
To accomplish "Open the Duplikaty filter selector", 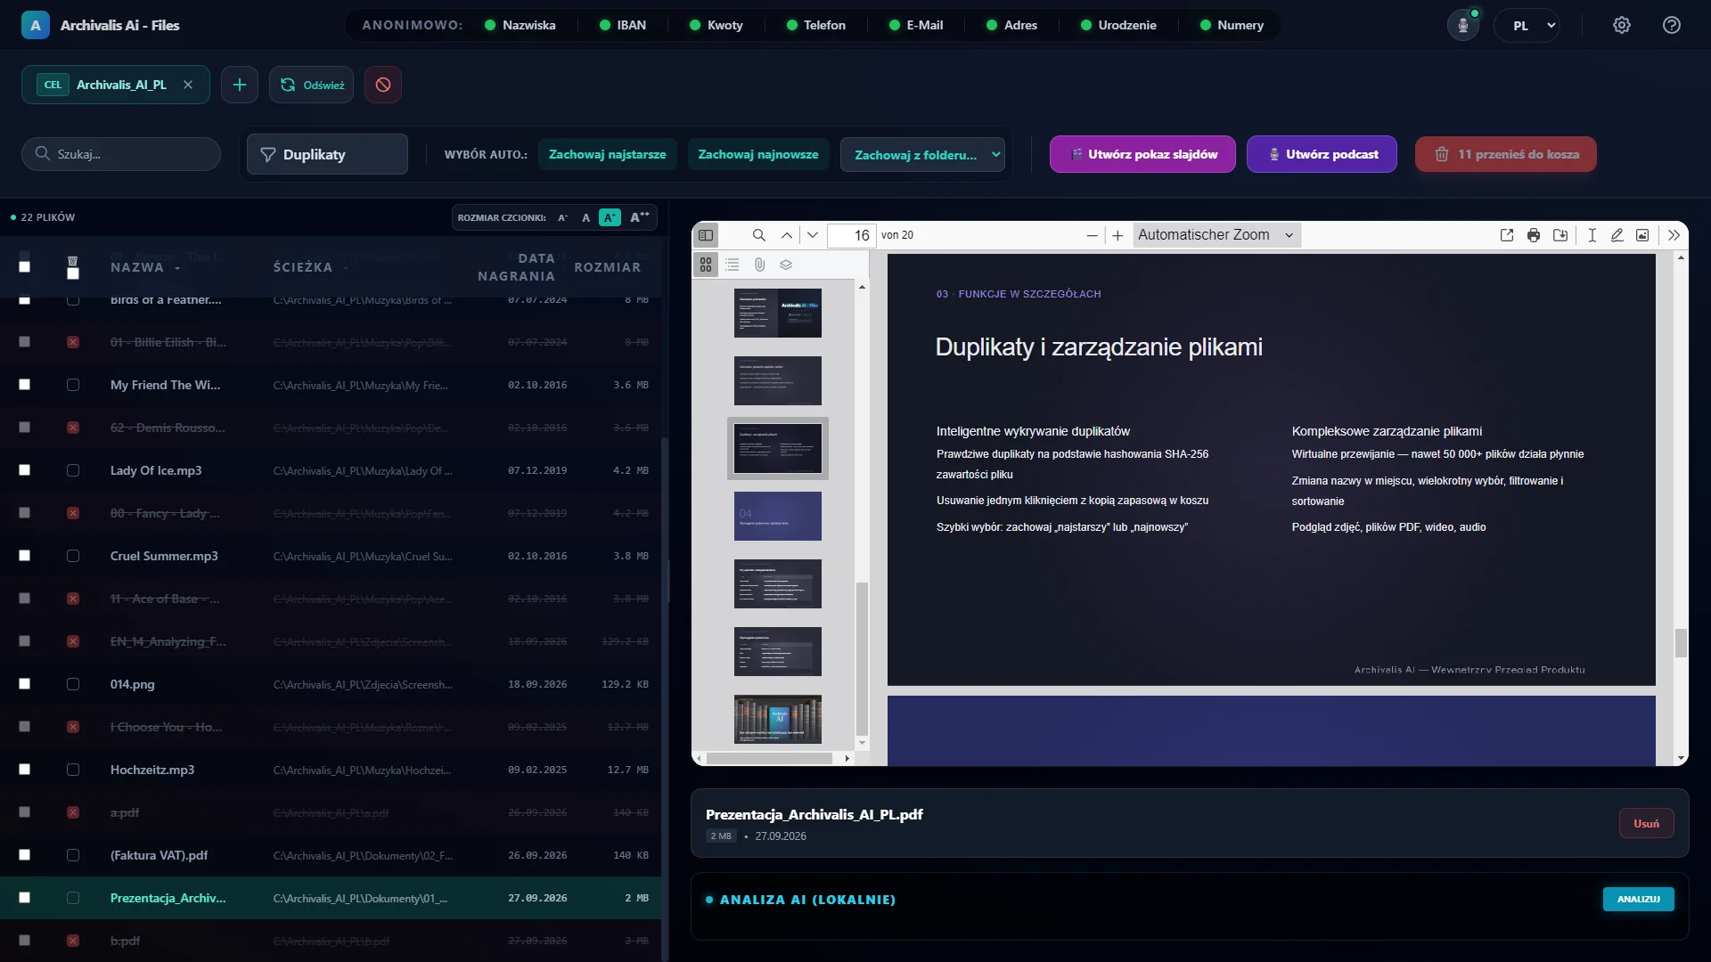I will pos(327,154).
